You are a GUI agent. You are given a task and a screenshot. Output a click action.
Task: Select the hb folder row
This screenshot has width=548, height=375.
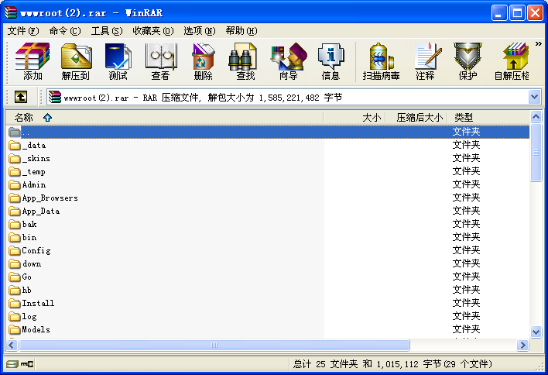[x=269, y=290]
